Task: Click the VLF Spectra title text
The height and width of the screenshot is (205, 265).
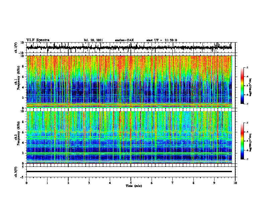Action: pos(38,40)
